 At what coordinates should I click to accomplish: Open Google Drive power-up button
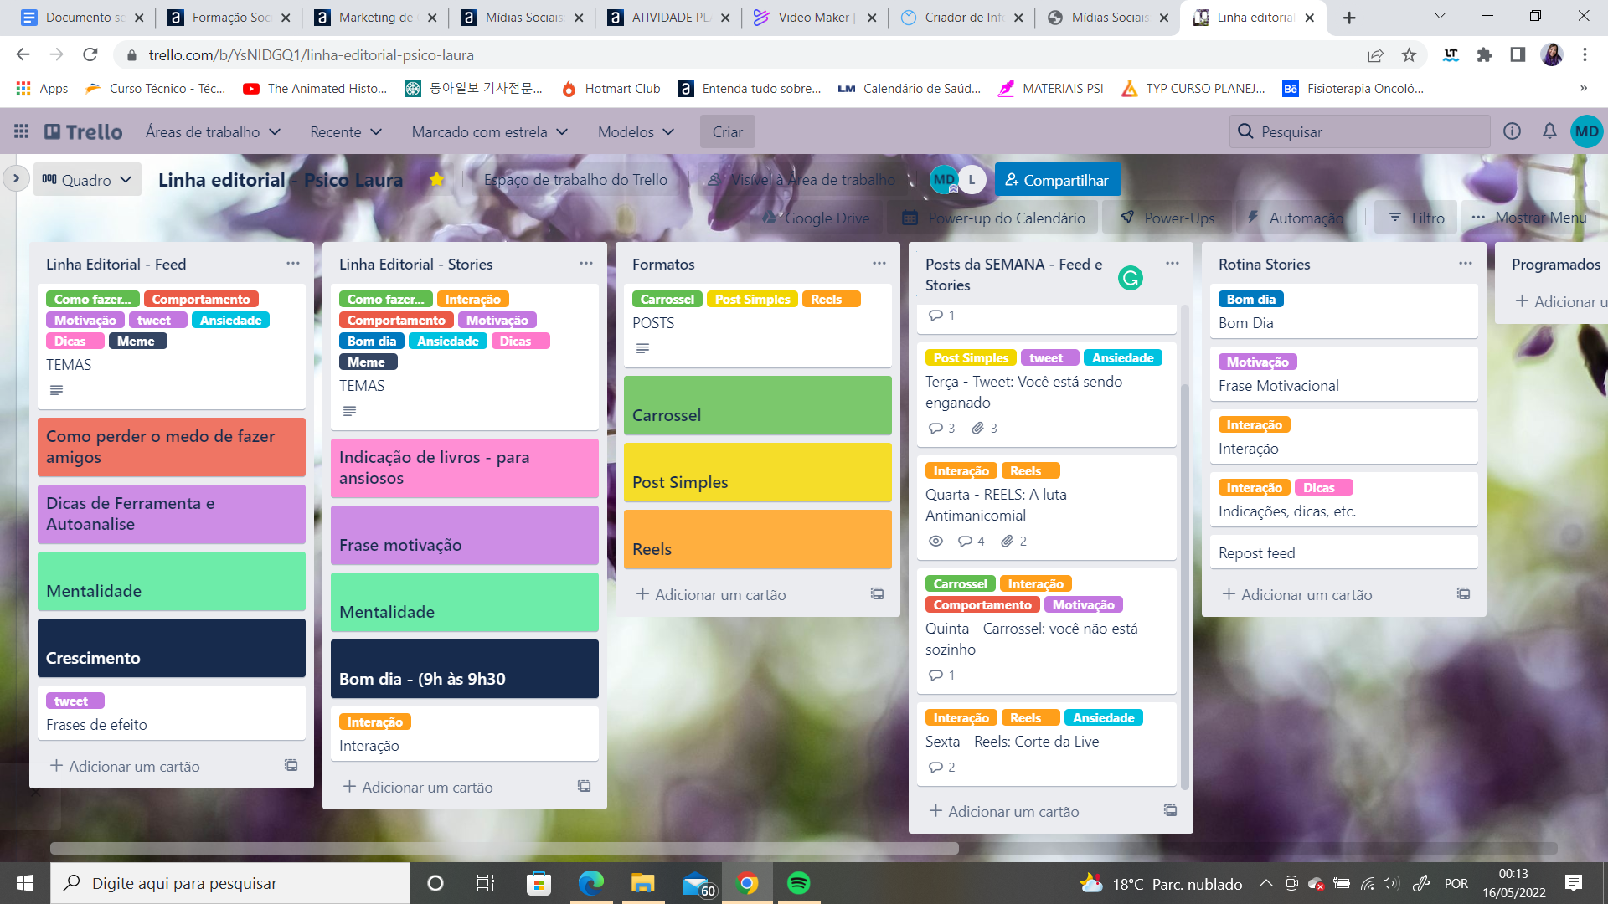(817, 218)
